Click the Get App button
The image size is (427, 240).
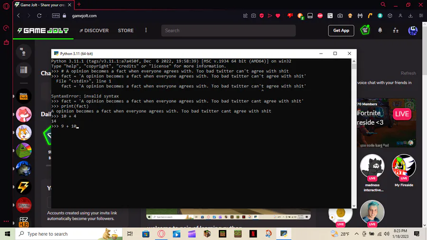341,30
